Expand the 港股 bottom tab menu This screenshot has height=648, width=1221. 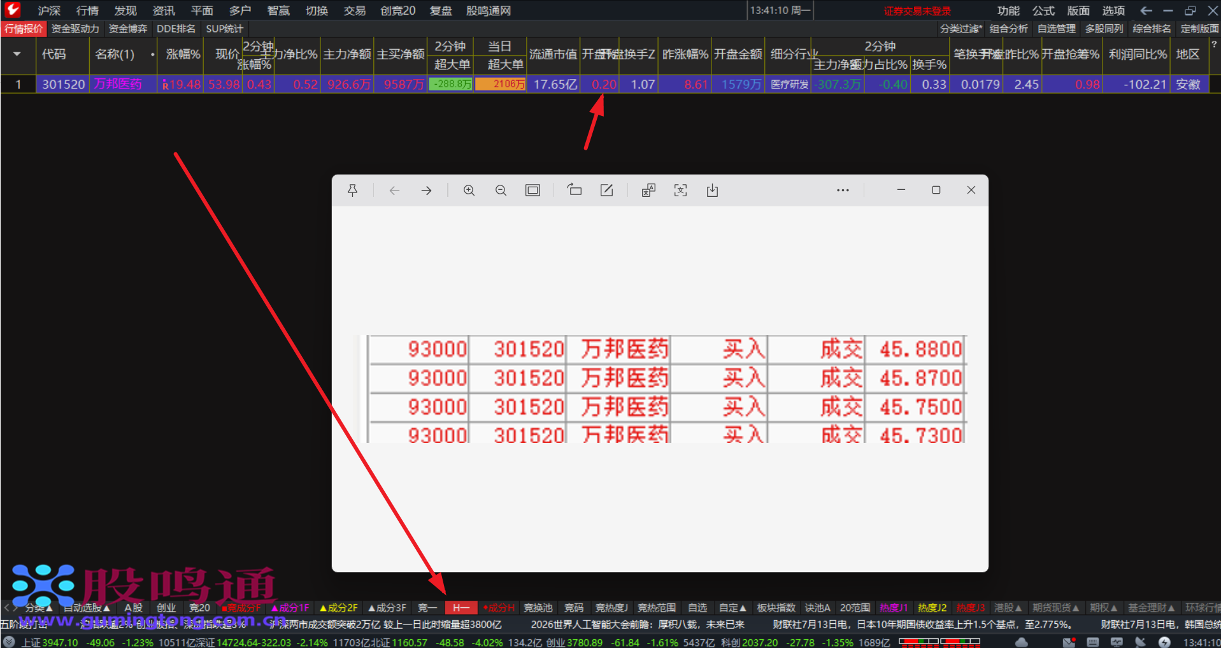[x=1008, y=608]
